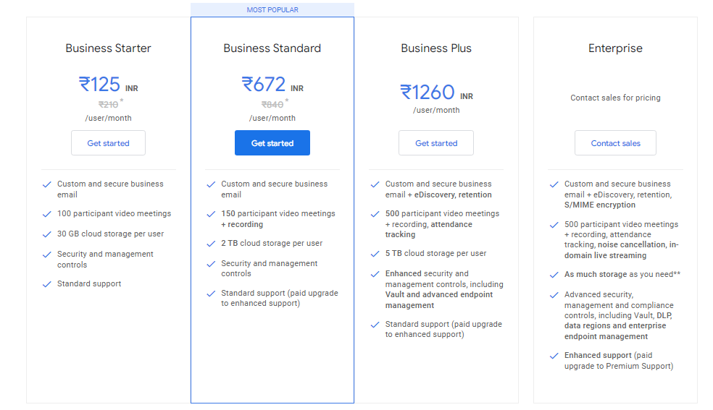Screen dimensions: 713x410
Task: Click the ₹1260 Business Plus price
Action: [x=428, y=93]
